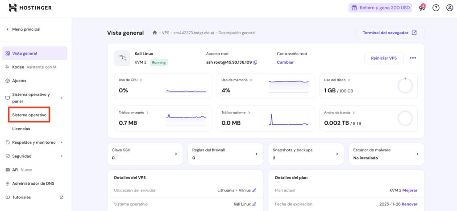Open the help question mark icon
Viewport: 457px width, 211px height.
point(436,8)
